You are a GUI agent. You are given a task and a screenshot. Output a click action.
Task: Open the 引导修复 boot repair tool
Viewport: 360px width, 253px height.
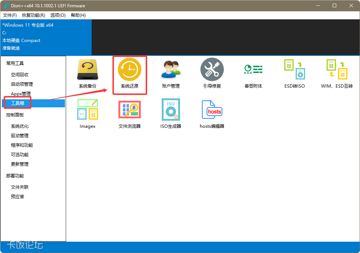click(212, 73)
